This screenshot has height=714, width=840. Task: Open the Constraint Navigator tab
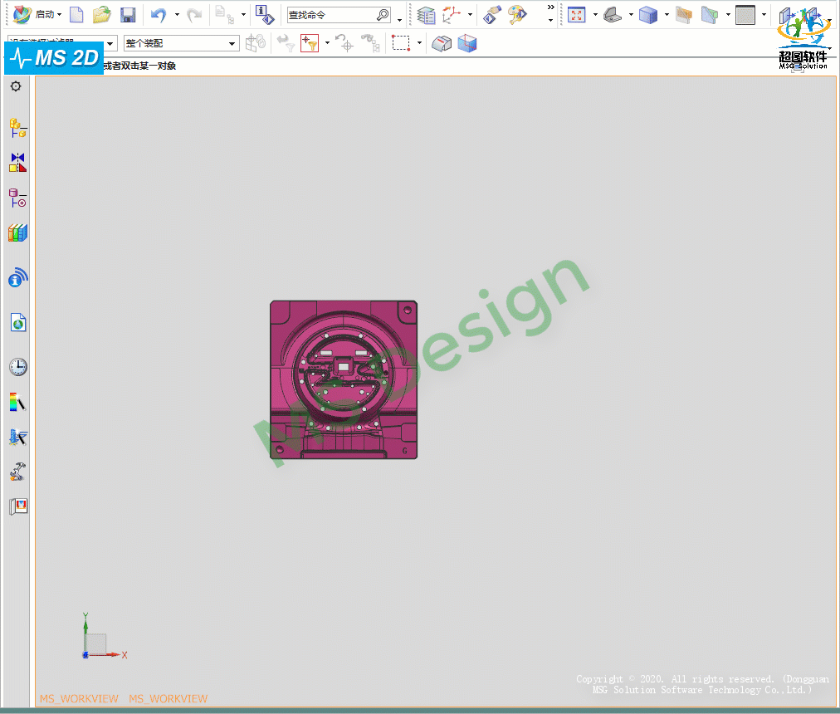click(x=17, y=163)
